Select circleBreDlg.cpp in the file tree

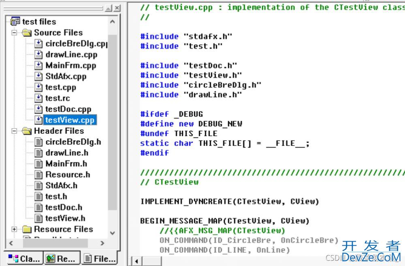[77, 44]
